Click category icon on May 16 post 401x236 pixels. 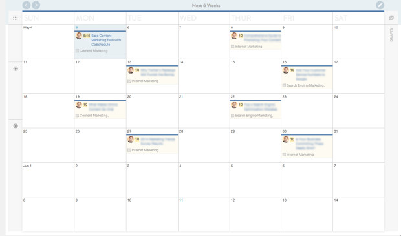(284, 85)
